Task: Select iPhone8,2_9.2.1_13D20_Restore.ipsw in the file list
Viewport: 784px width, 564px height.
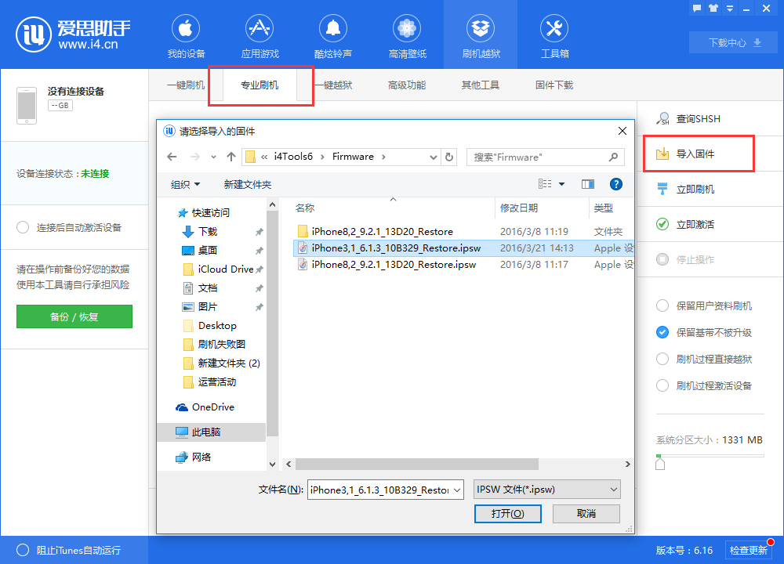Action: coord(392,265)
